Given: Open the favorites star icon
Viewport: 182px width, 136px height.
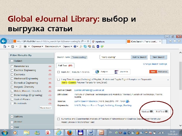Looking at the screenshot, I should 175,41.
